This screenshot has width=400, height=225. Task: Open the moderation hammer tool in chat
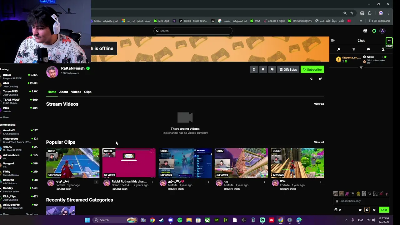[x=339, y=49]
